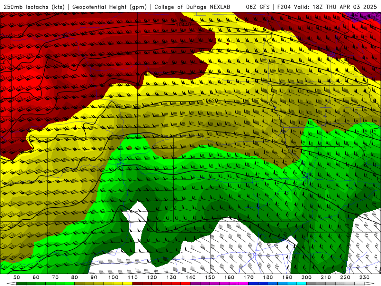Click the 60 value on the color scale
Viewport: 381px width, 286px height.
(36, 277)
